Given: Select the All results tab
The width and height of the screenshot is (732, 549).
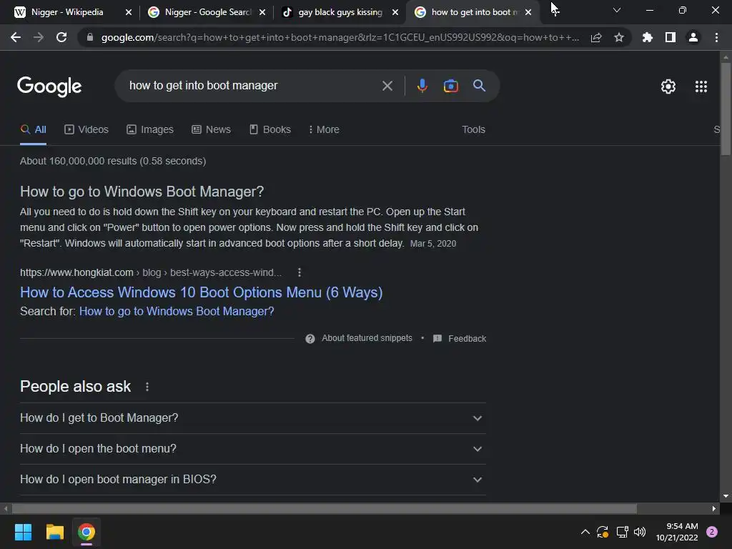Looking at the screenshot, I should (x=33, y=129).
